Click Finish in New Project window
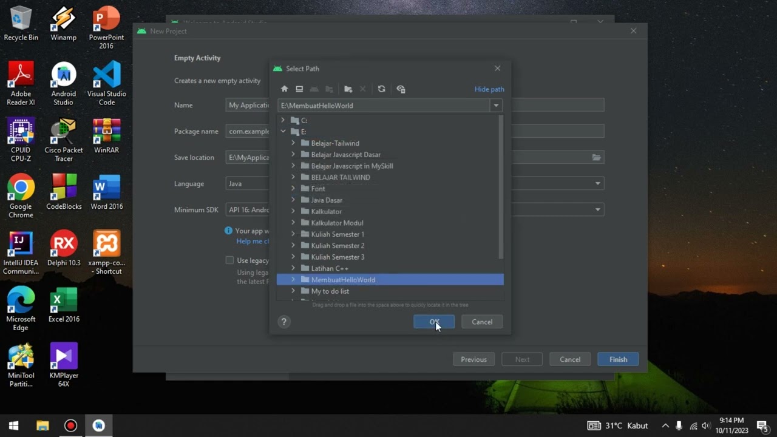This screenshot has height=437, width=777. (618, 359)
